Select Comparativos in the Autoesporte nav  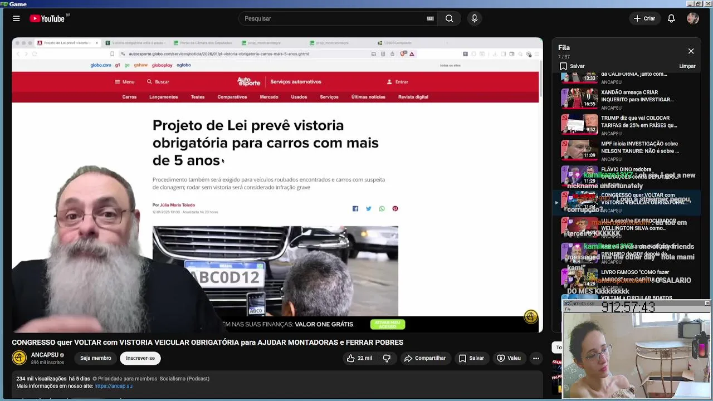tap(232, 97)
